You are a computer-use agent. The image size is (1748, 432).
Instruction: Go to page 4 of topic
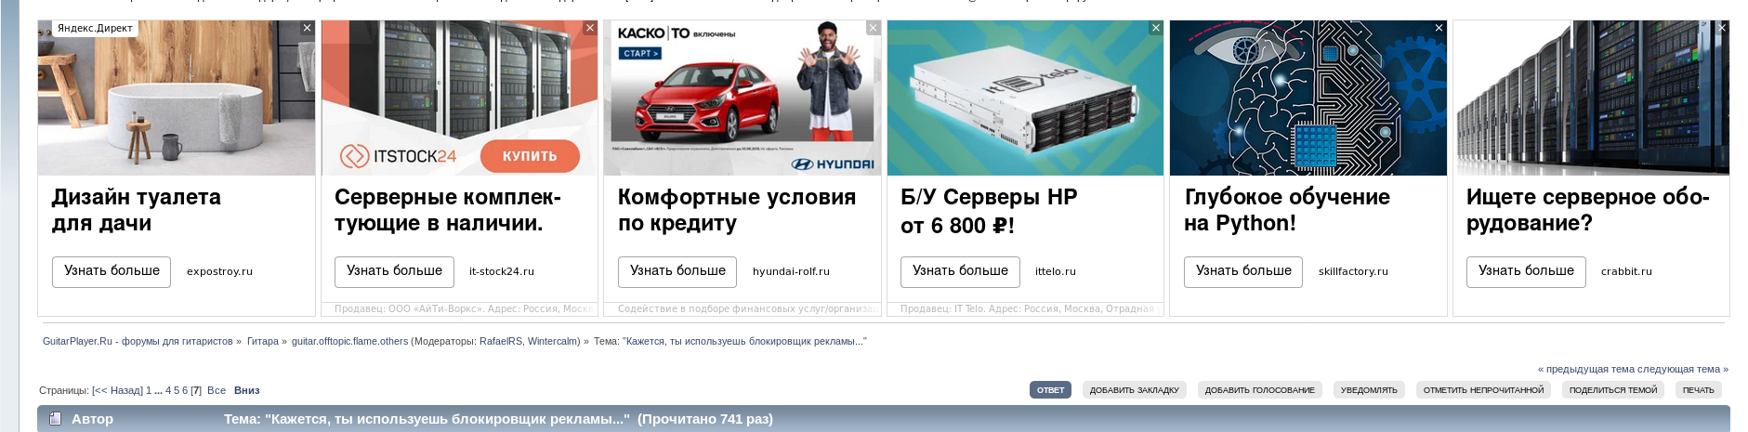[x=168, y=390]
